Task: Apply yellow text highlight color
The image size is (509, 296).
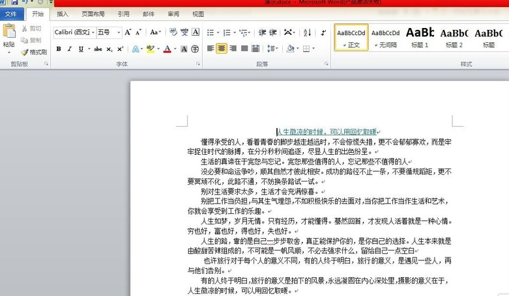Action: point(150,49)
